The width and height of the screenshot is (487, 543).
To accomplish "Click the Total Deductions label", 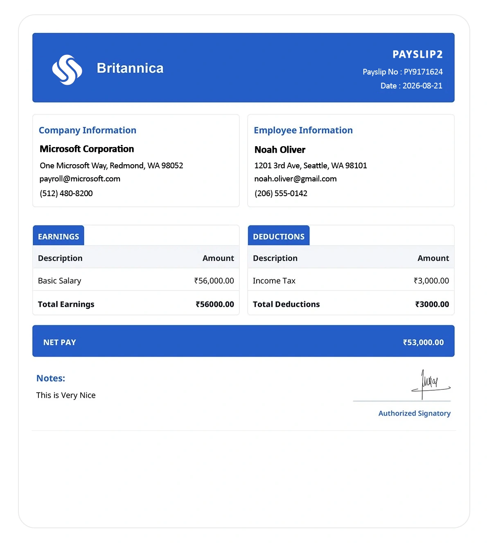I will coord(286,304).
